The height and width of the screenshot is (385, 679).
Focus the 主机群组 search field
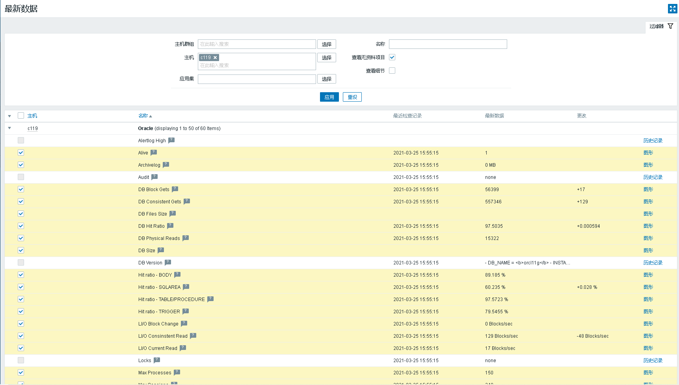[x=257, y=44]
